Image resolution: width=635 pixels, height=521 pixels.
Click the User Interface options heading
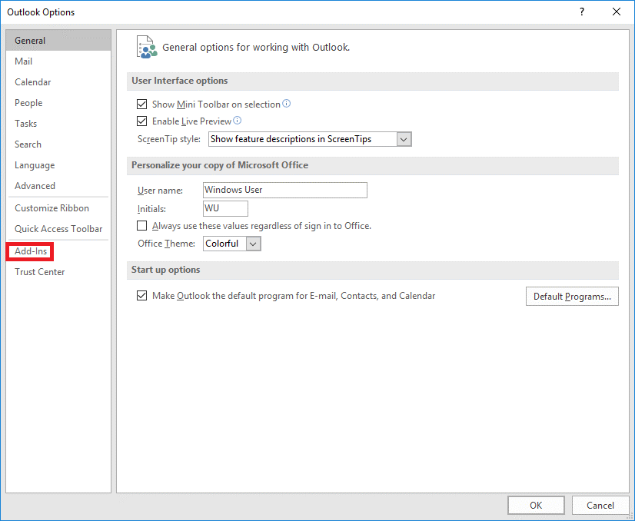click(x=179, y=81)
